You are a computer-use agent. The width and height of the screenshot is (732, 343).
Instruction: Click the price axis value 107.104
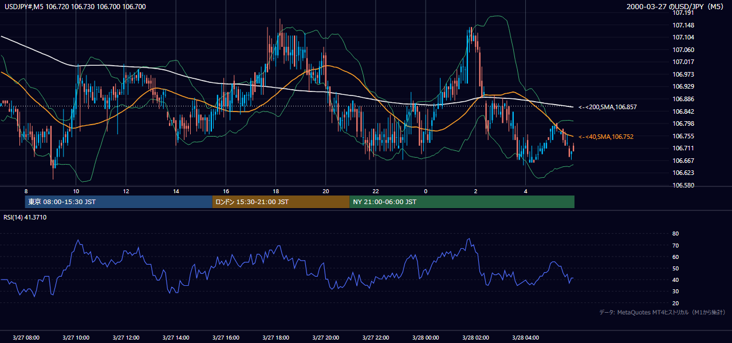point(684,37)
